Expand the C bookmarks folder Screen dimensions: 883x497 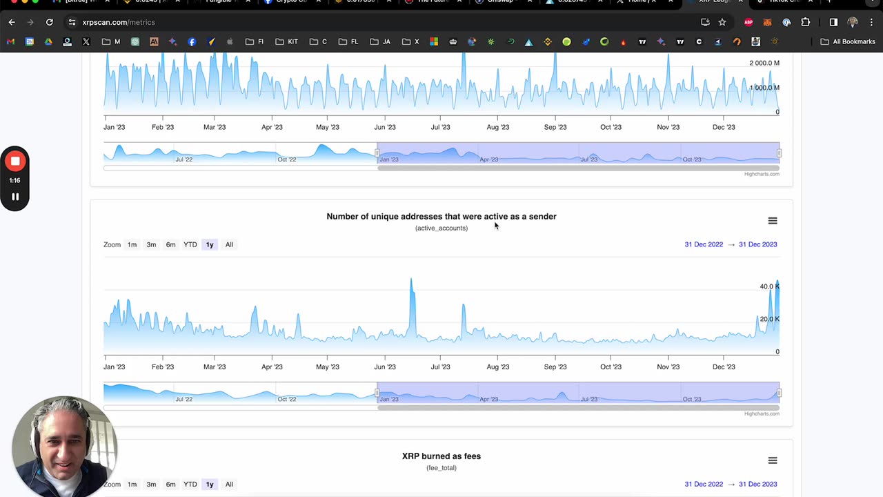[319, 41]
